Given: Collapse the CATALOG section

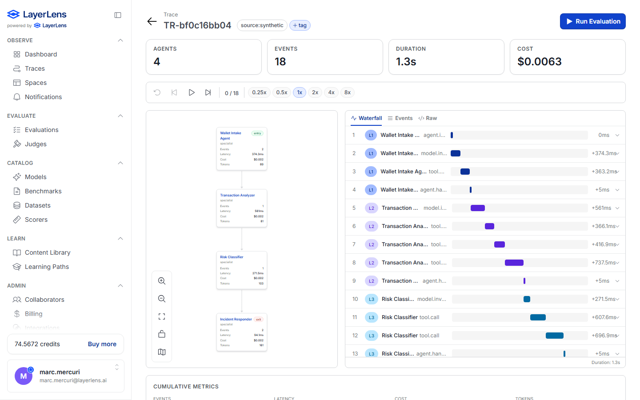Looking at the screenshot, I should click(120, 163).
